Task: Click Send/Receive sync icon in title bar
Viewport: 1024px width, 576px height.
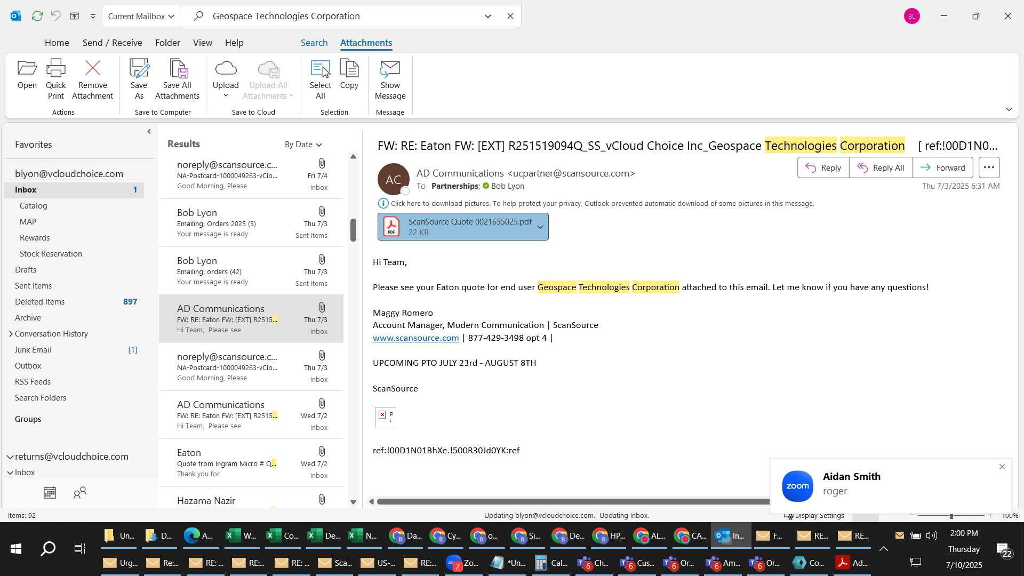Action: 37,16
